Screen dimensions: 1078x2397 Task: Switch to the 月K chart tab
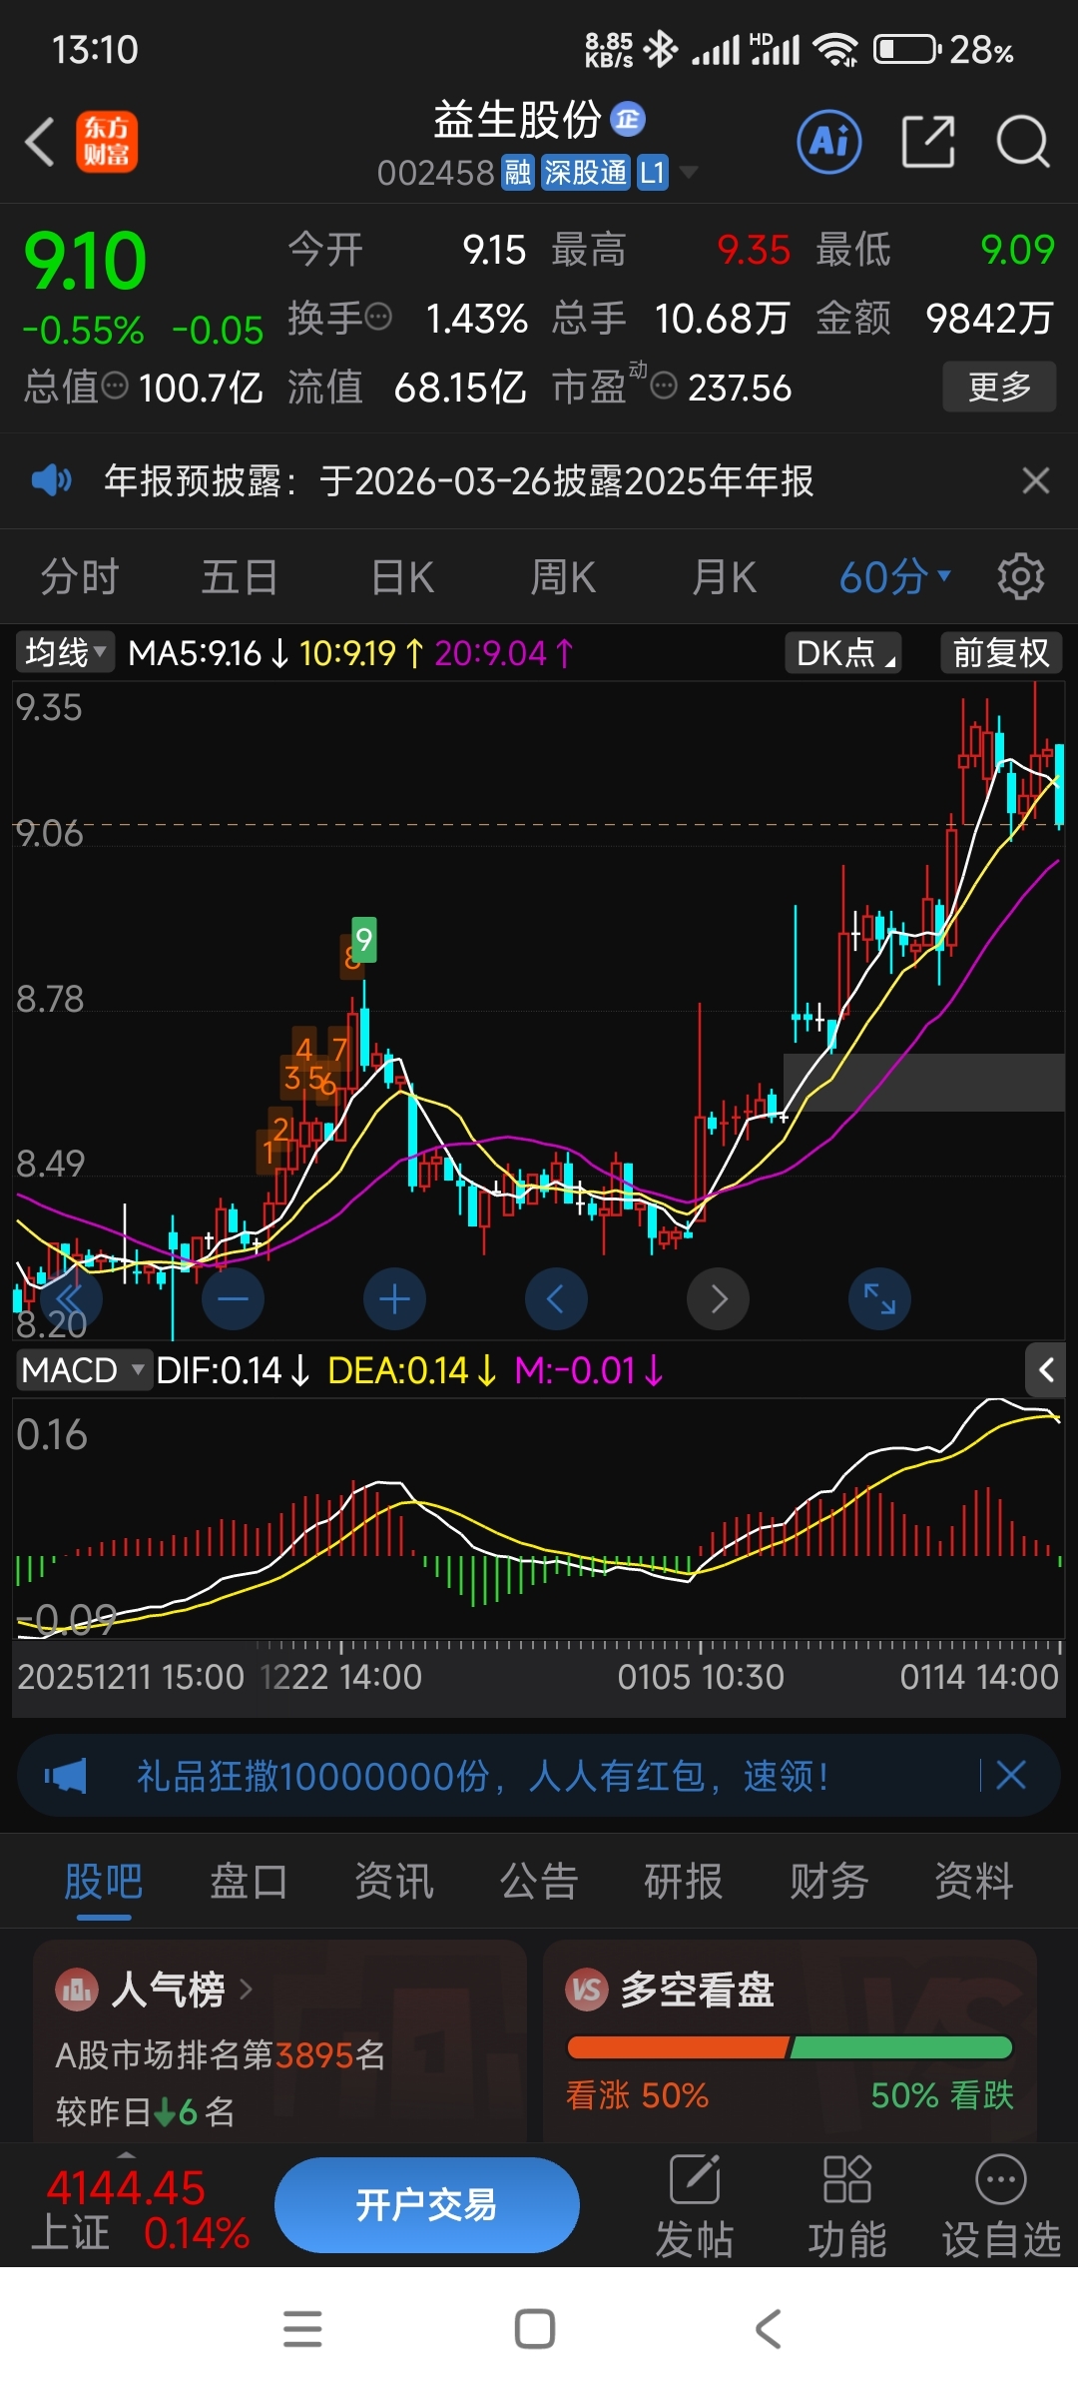tap(725, 577)
